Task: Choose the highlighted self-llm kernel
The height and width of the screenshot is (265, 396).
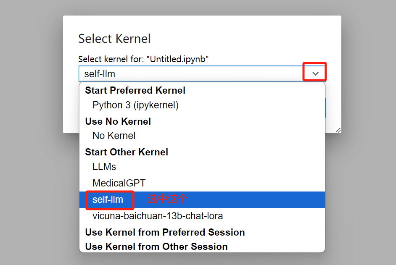Action: (x=108, y=199)
